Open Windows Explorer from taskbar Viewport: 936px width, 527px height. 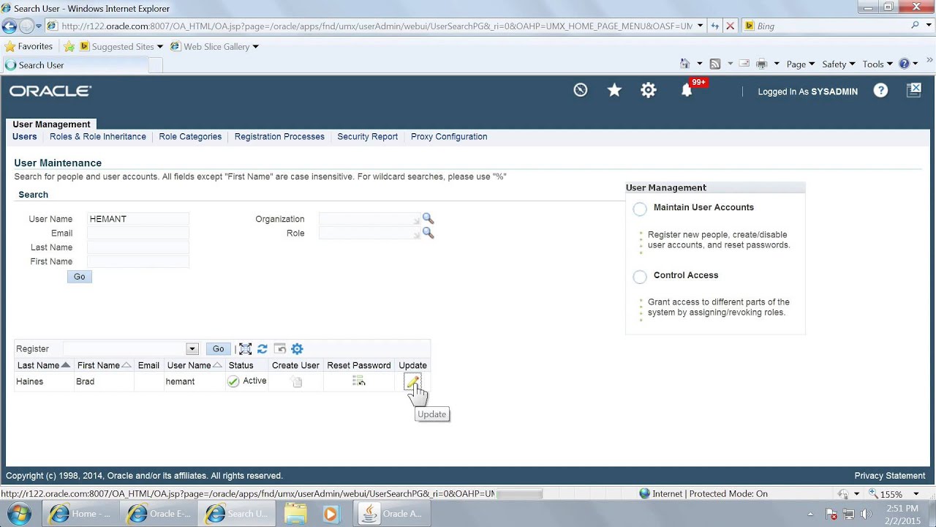coord(295,513)
